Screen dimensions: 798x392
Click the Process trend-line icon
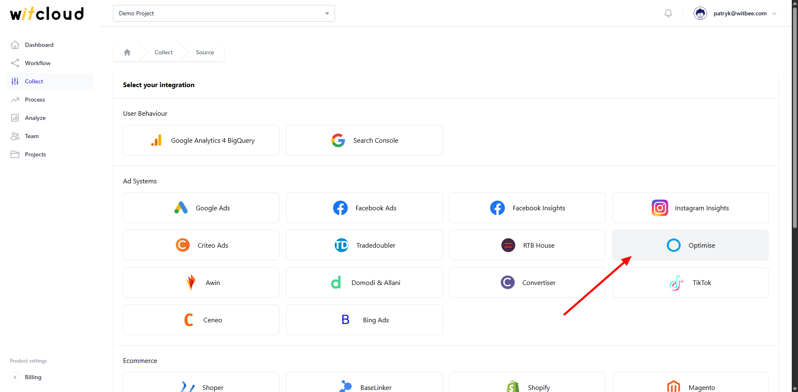click(x=15, y=100)
